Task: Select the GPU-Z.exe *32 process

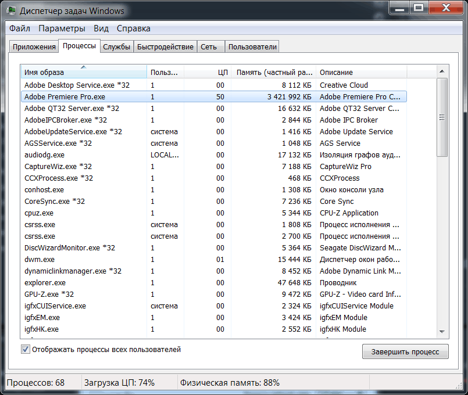Action: tap(214, 295)
